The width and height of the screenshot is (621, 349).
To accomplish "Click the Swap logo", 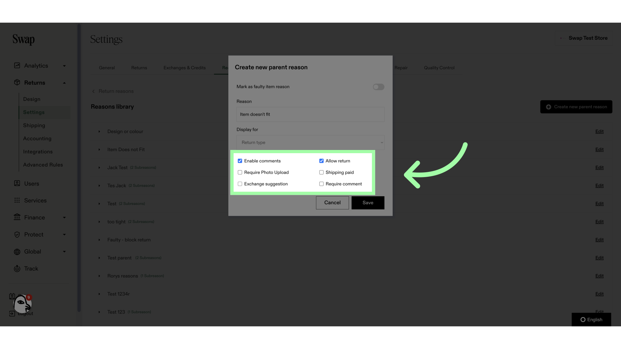I will tap(24, 39).
